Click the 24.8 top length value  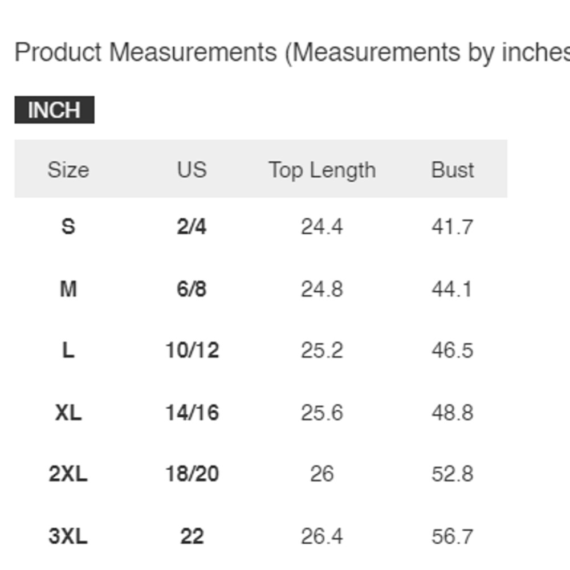pos(322,289)
